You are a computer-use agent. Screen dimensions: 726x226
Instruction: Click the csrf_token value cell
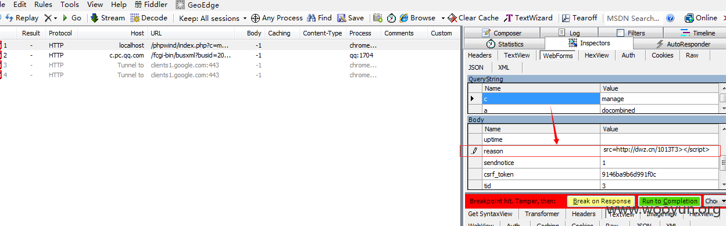[660, 174]
